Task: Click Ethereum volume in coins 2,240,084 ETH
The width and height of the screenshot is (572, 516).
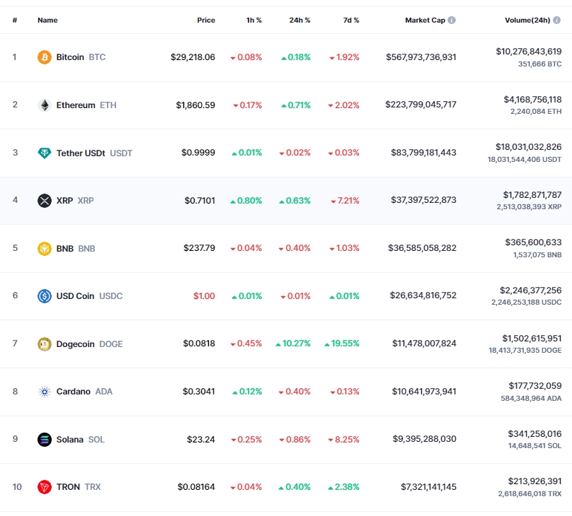Action: tap(536, 112)
